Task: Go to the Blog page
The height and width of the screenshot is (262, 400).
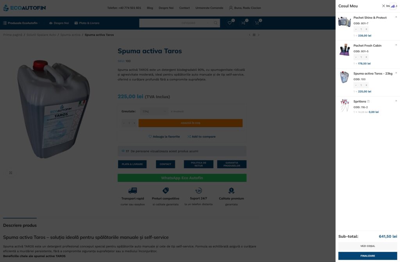Action: (150, 8)
